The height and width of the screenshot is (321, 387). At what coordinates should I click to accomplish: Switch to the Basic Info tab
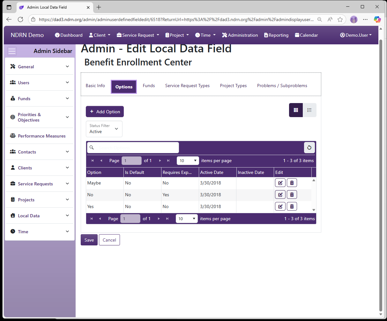point(95,86)
